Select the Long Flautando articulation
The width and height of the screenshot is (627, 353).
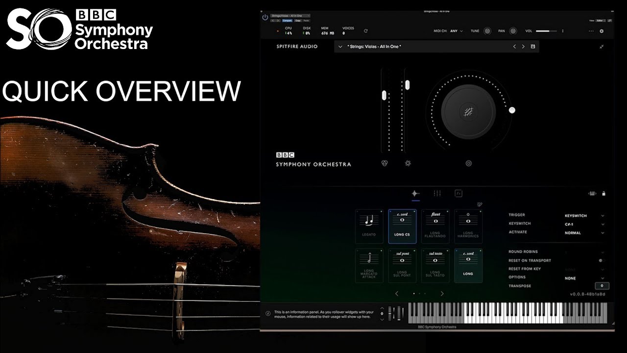pos(435,226)
